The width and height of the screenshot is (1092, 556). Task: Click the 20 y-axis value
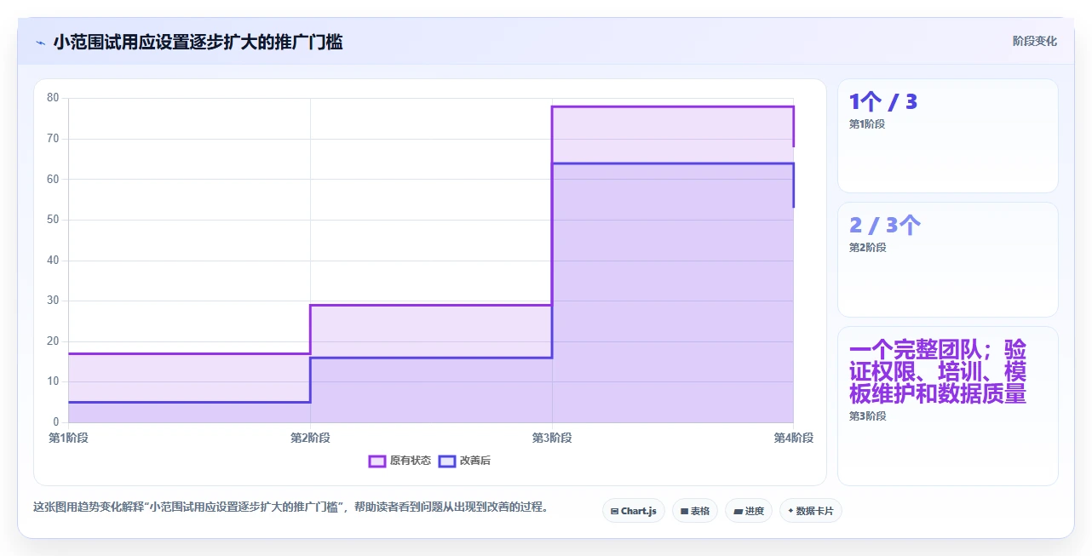(53, 341)
